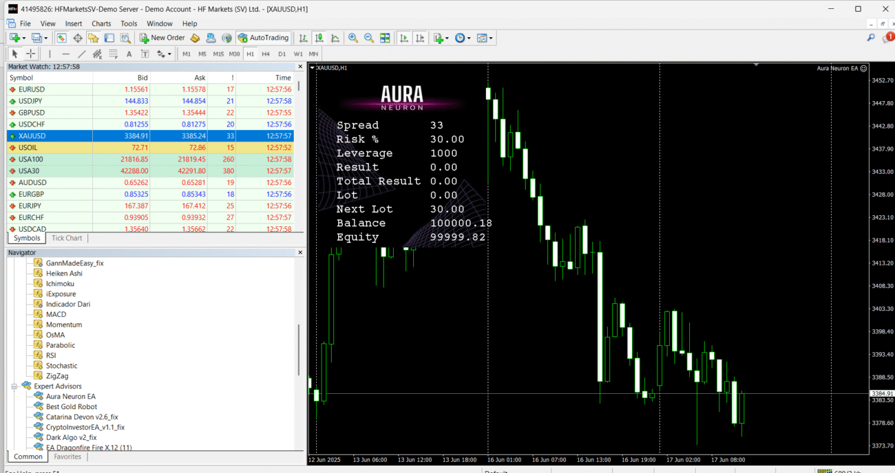Close the Market Watch panel
The width and height of the screenshot is (895, 473).
point(299,67)
